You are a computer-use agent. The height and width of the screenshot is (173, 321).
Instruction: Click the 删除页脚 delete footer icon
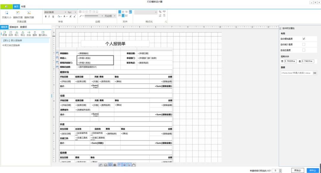tap(29, 13)
